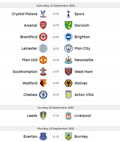The width and height of the screenshot is (120, 142).
Task: Click the Norwich canary badge
Action: (x=68, y=25)
